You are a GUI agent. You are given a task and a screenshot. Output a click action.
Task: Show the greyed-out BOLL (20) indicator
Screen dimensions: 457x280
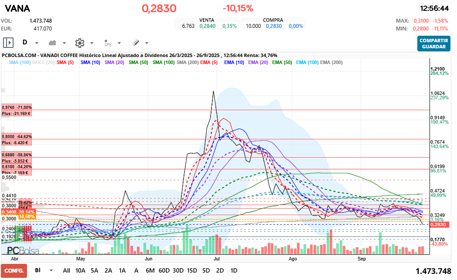tap(43, 62)
